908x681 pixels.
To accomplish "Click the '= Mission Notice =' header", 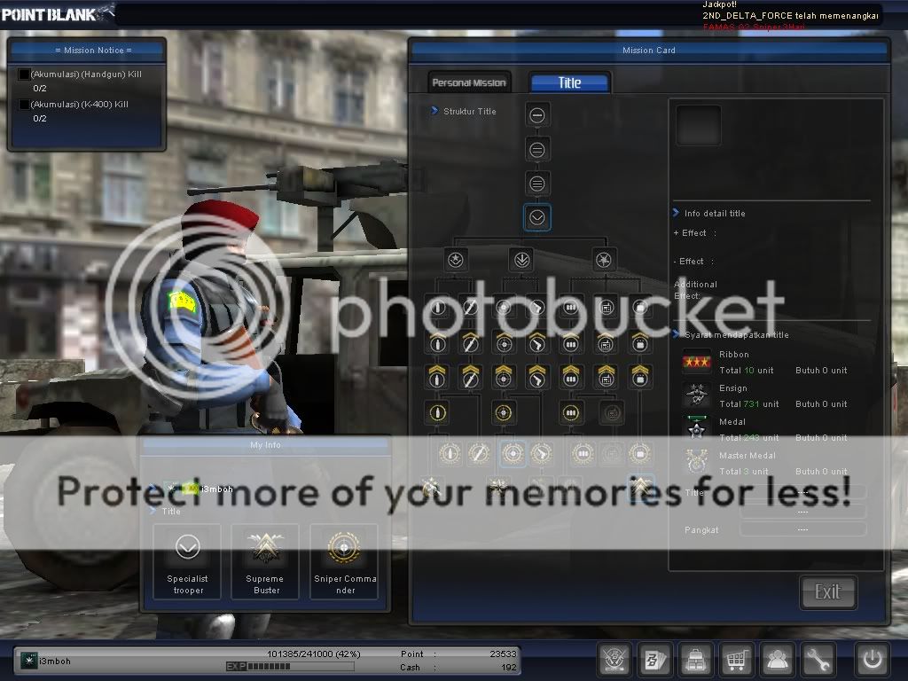I will 93,51.
